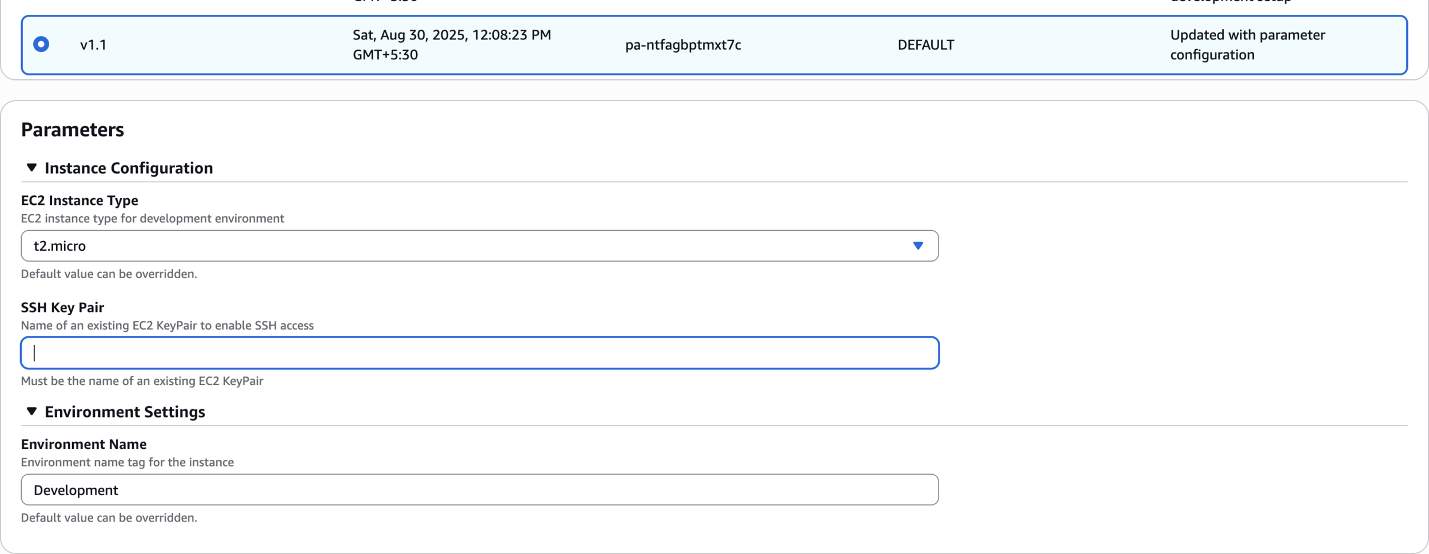
Task: Click the 'Environment Name' label
Action: point(83,444)
